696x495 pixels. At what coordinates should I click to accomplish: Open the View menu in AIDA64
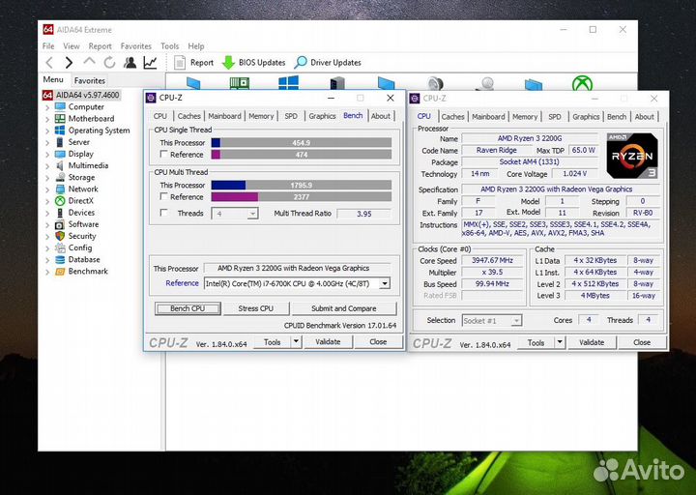pos(71,46)
